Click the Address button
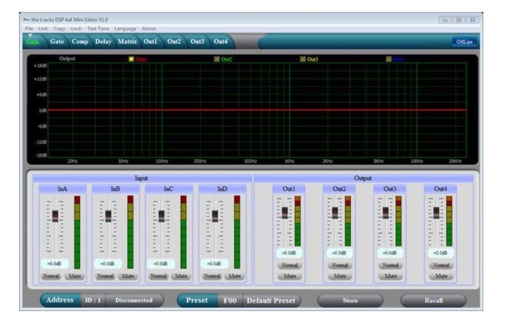Image resolution: width=506 pixels, height=326 pixels. (x=60, y=300)
